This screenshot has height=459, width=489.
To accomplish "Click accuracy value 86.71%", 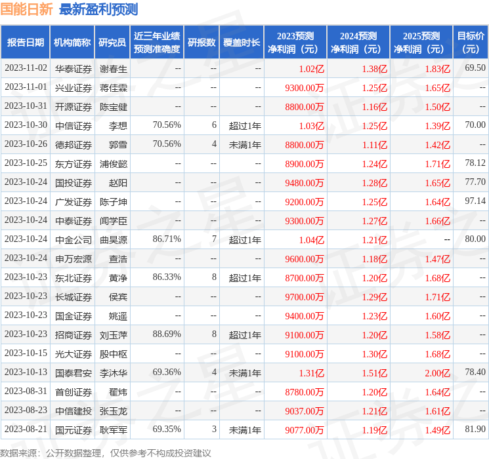I will coord(167,239).
